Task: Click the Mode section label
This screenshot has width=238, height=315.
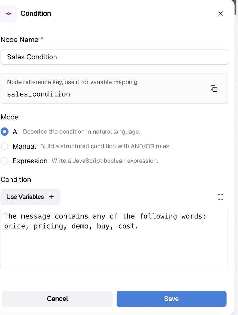Action: (x=10, y=117)
